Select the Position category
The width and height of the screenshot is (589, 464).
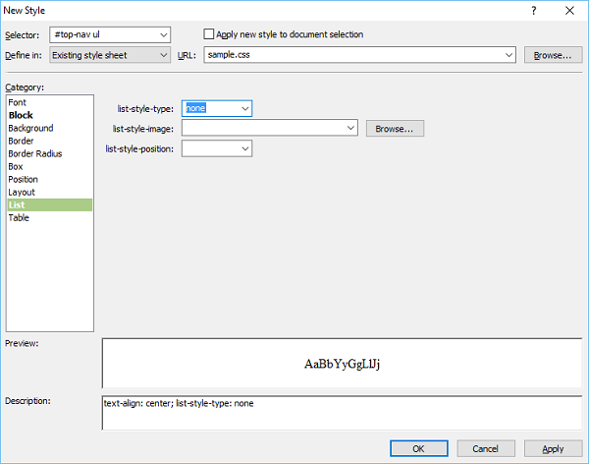click(x=49, y=179)
